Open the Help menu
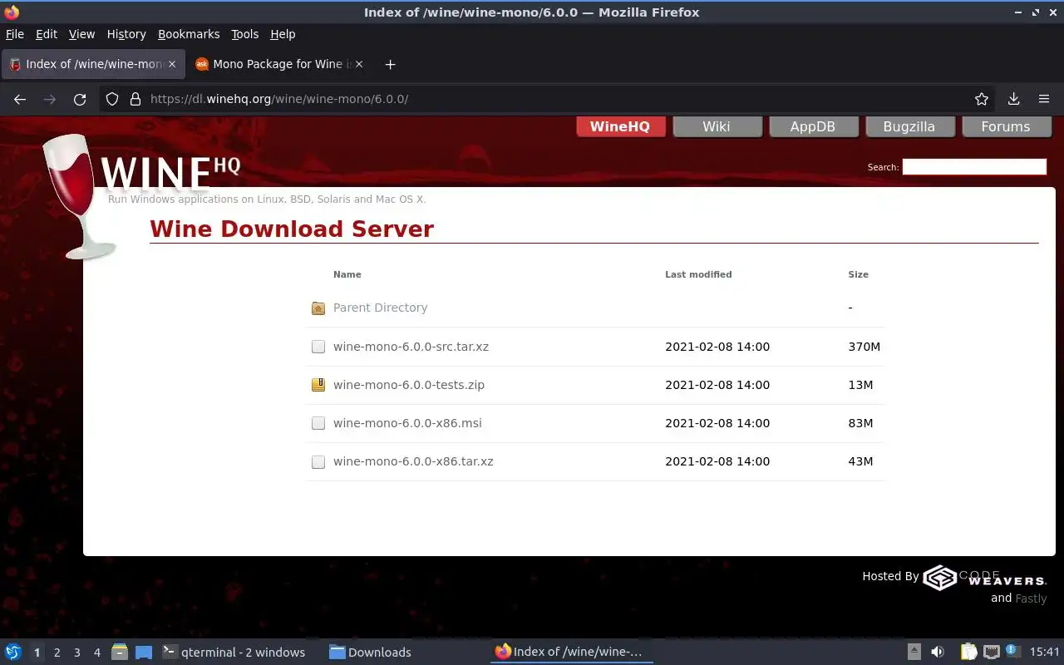The height and width of the screenshot is (665, 1064). (x=283, y=34)
